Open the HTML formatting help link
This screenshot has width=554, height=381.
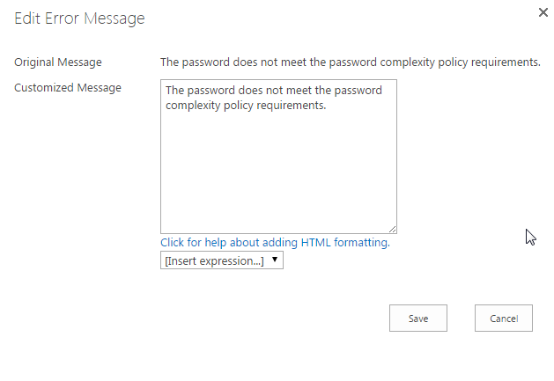[x=275, y=243]
